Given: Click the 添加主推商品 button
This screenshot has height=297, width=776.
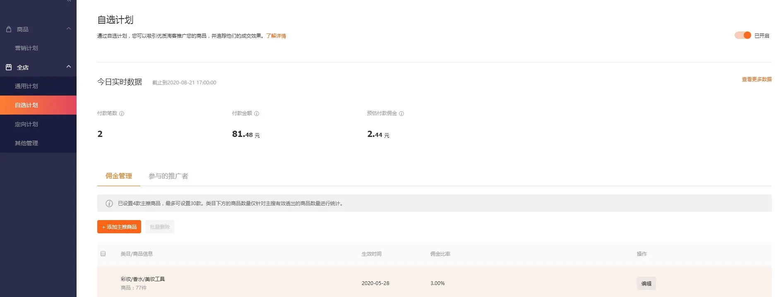Looking at the screenshot, I should [119, 227].
